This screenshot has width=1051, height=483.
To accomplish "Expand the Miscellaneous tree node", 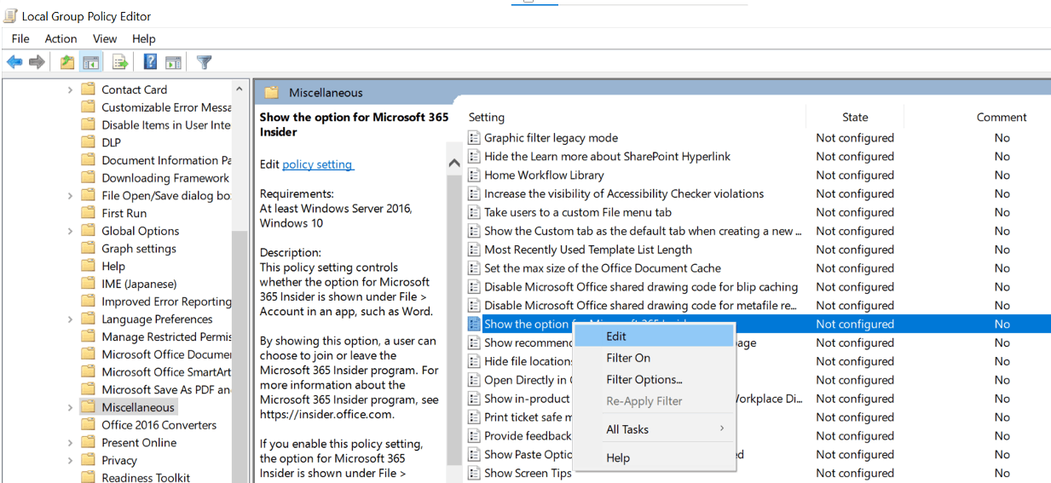I will pyautogui.click(x=70, y=407).
